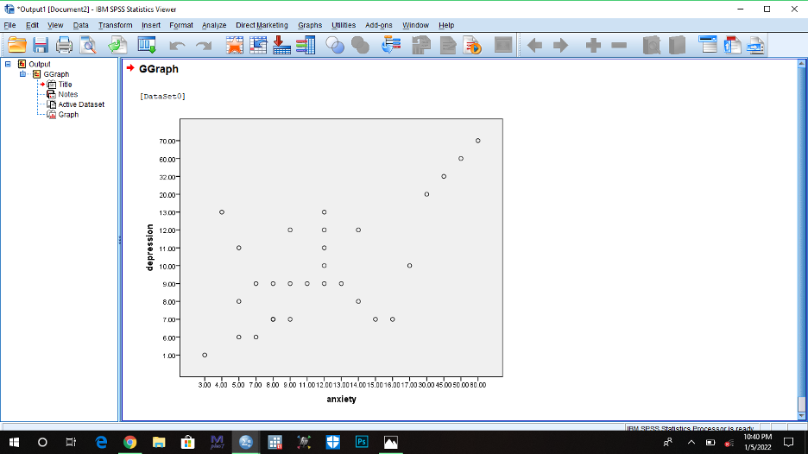Collapse the Output root tree node

(8, 65)
